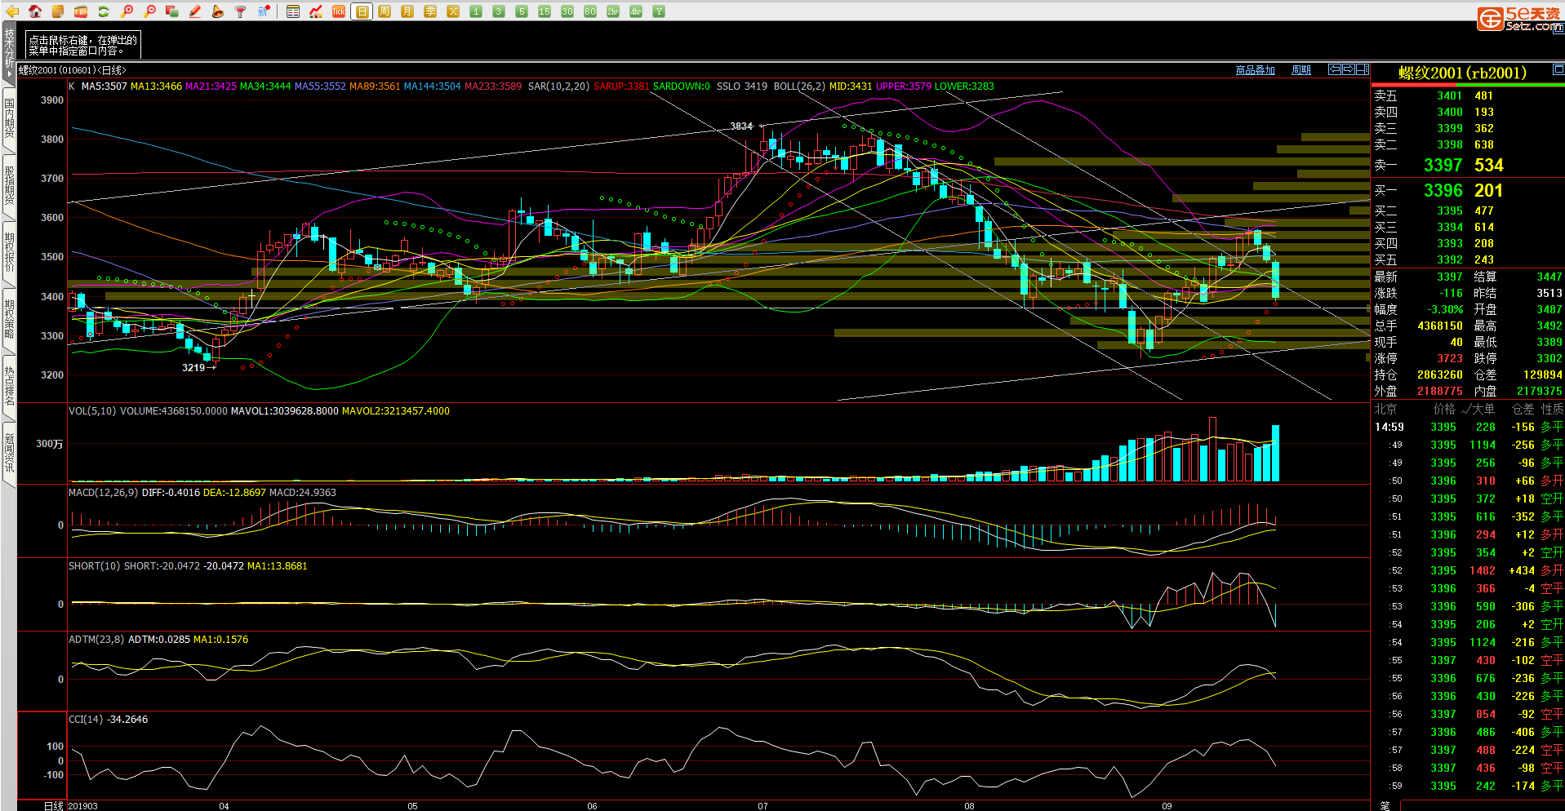Open the 期权策略 sidebar tab
Viewport: 1565px width, 811px height.
[9, 319]
